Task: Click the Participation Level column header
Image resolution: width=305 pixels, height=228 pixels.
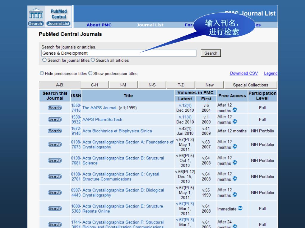Action: 262,96
